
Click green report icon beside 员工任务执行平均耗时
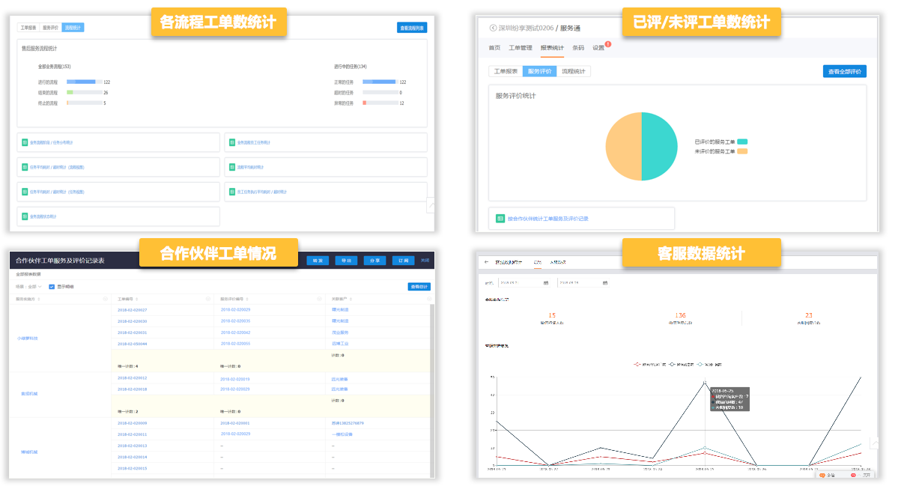(x=232, y=192)
